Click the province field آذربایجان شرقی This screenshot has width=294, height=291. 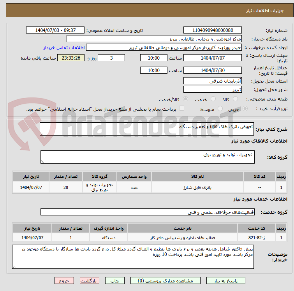pyautogui.click(x=213, y=81)
